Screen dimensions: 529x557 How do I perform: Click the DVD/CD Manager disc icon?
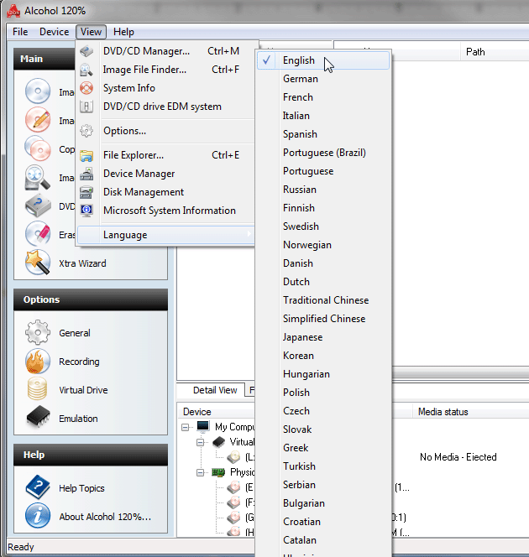[86, 51]
